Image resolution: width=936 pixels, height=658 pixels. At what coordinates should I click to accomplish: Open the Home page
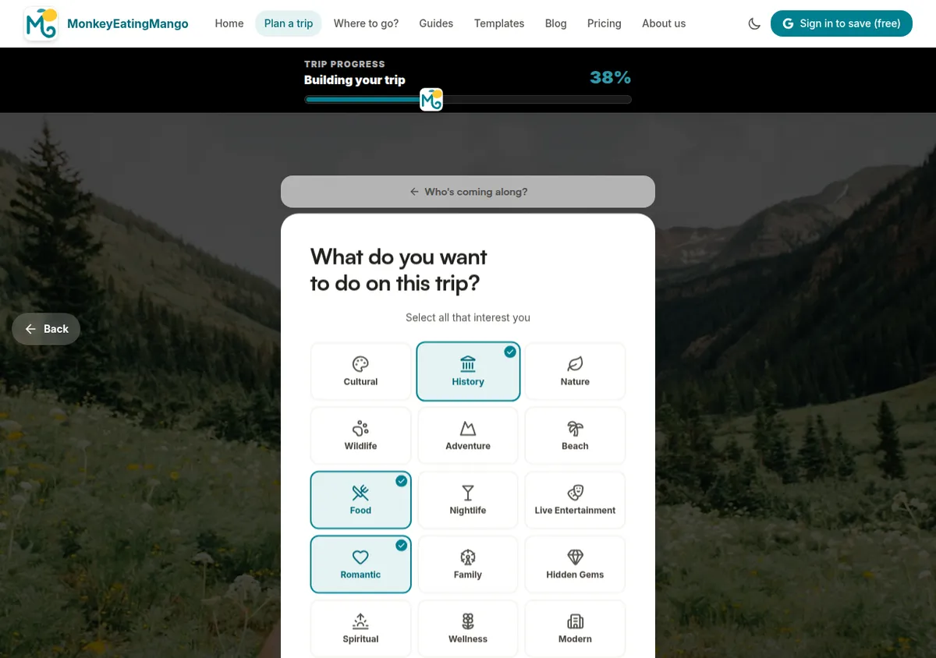click(x=229, y=23)
